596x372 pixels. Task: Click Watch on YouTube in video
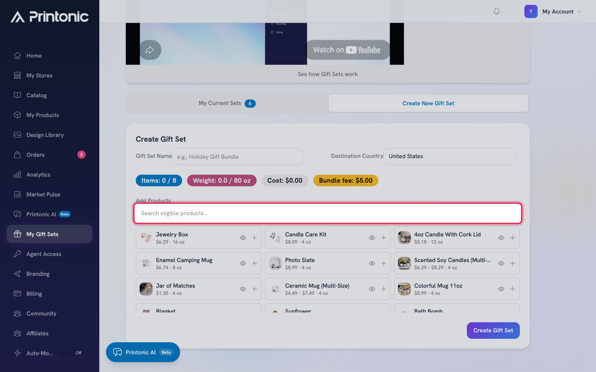pyautogui.click(x=347, y=50)
